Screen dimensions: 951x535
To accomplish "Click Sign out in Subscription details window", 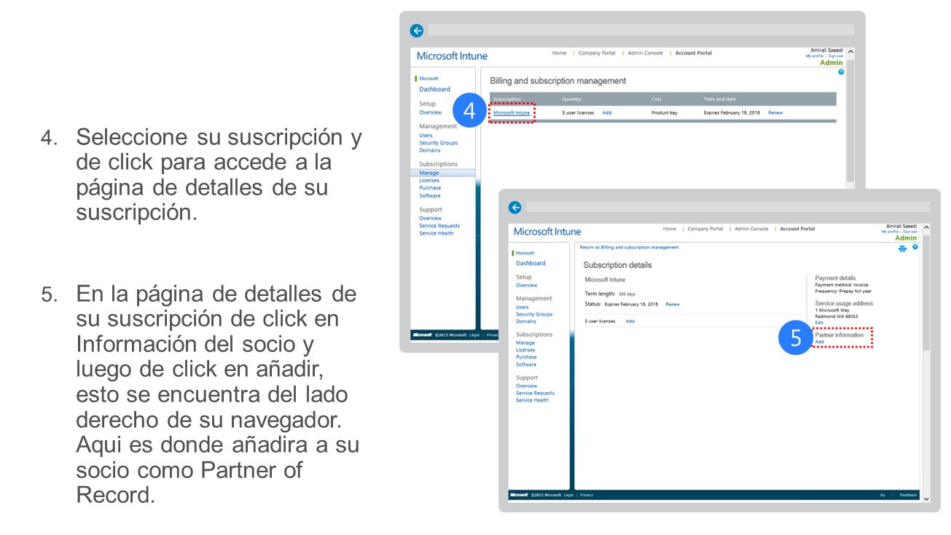I will [910, 232].
